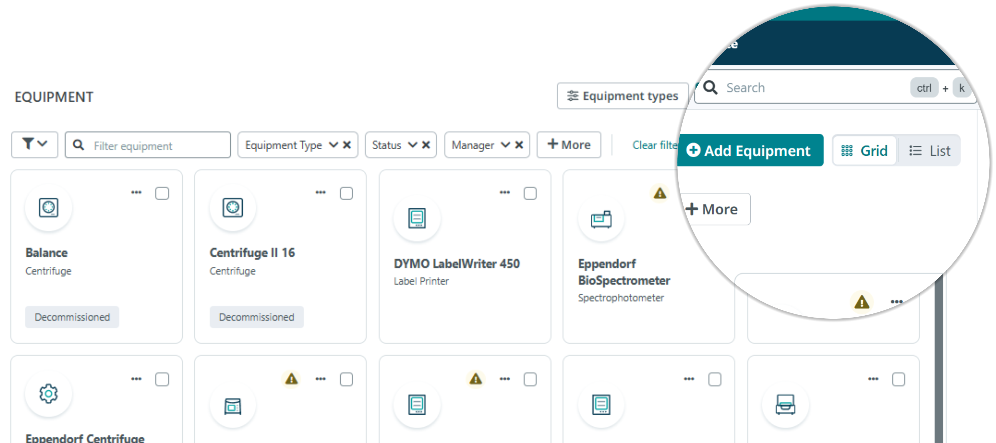
Task: Open the Balance card options menu
Action: tap(136, 192)
